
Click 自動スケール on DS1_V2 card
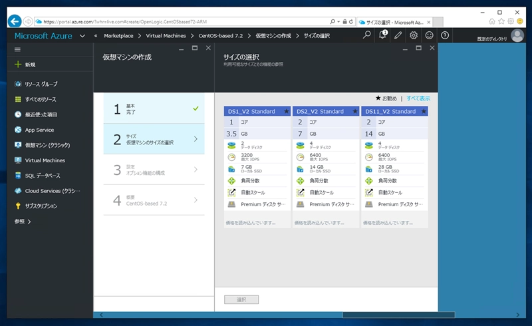pos(253,192)
